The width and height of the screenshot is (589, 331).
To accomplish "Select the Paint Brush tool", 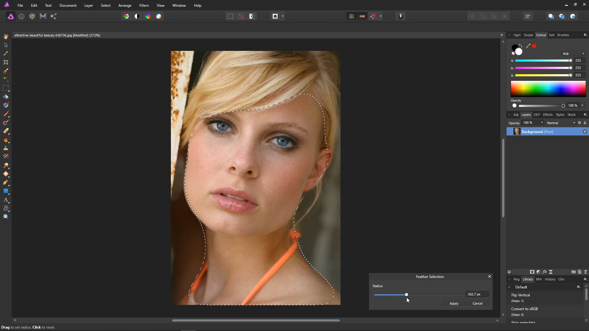I will coord(6,114).
